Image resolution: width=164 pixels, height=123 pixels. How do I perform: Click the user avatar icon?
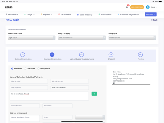coord(148,7)
